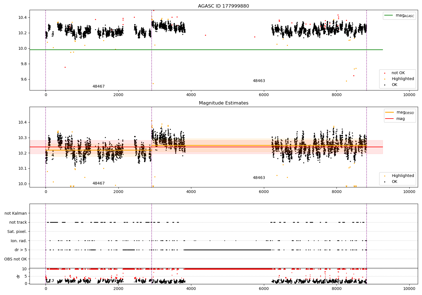Image resolution: width=422 pixels, height=295 pixels.
Task: Click the 'OBS not OK' row label
Action: click(16, 259)
